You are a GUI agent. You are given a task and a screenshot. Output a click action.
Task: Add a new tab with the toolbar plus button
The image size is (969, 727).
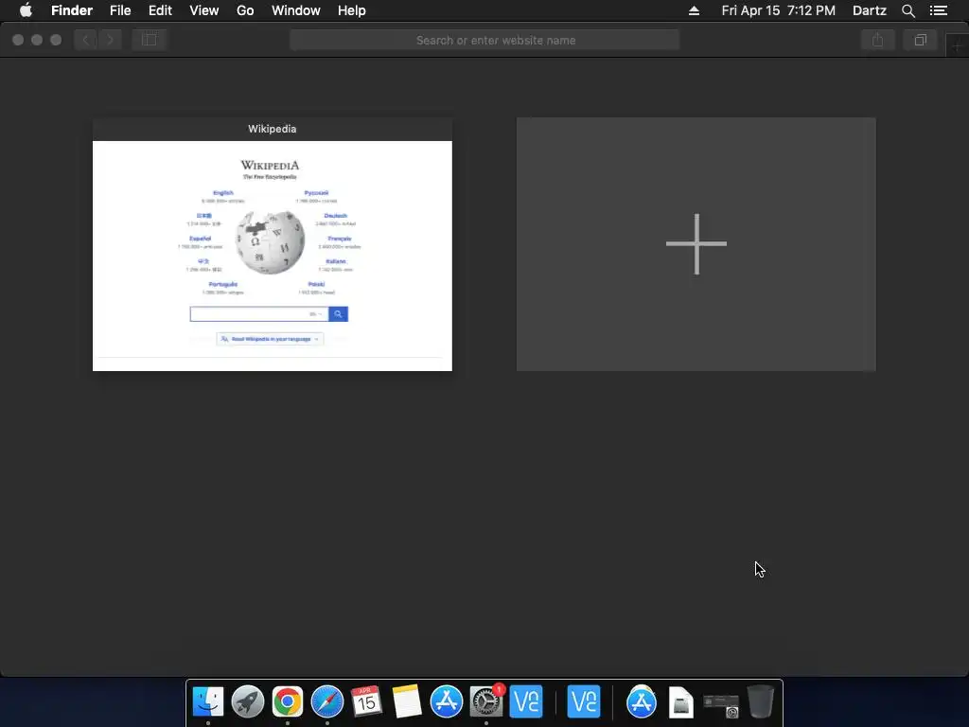point(958,46)
